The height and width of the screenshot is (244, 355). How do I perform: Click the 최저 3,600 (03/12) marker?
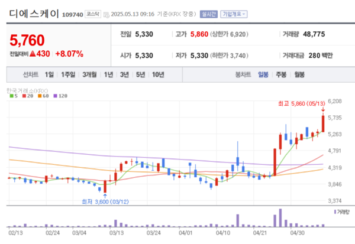(x=105, y=201)
